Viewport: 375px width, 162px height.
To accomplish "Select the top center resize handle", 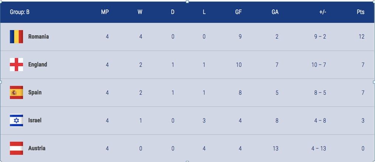I will pos(187,1).
